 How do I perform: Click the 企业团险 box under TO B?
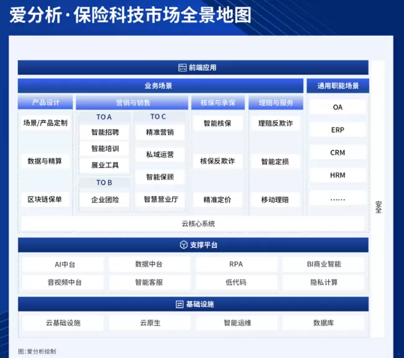click(x=104, y=200)
